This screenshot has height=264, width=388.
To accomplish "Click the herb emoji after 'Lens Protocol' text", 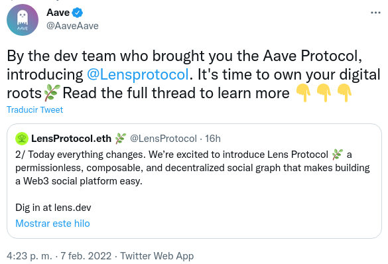I will pyautogui.click(x=338, y=155).
